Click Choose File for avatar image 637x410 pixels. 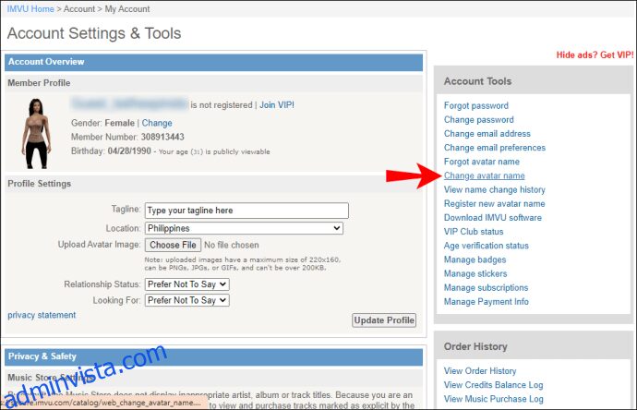click(x=173, y=245)
